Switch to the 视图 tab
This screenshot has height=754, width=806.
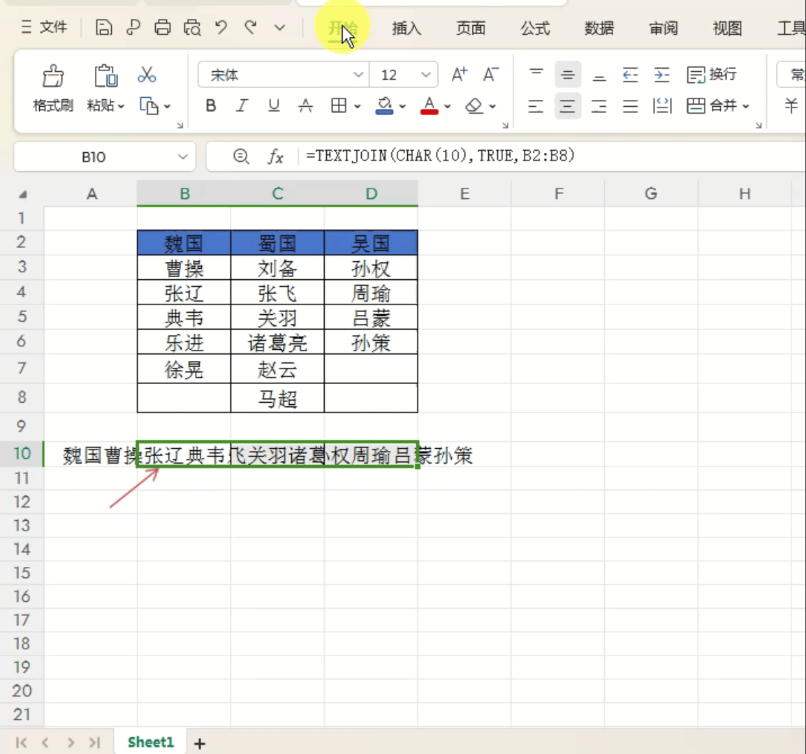727,28
